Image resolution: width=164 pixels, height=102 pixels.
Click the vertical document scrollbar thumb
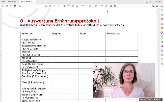point(157,12)
